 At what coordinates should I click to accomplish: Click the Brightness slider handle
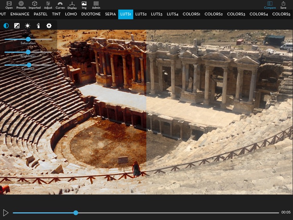tap(28, 52)
